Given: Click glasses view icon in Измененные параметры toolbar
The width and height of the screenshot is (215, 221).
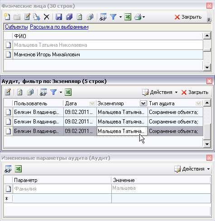Looking at the screenshot, I should click(x=8, y=169).
